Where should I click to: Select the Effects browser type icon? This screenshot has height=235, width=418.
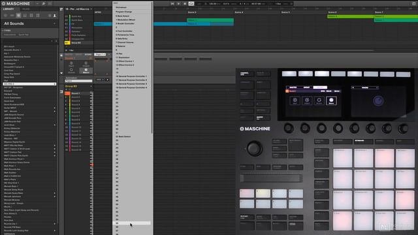pyautogui.click(x=31, y=16)
